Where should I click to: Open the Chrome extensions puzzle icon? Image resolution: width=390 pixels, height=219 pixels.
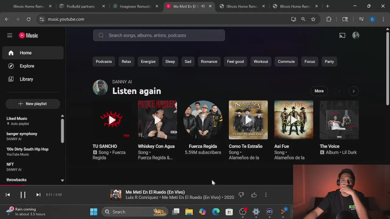point(329,19)
